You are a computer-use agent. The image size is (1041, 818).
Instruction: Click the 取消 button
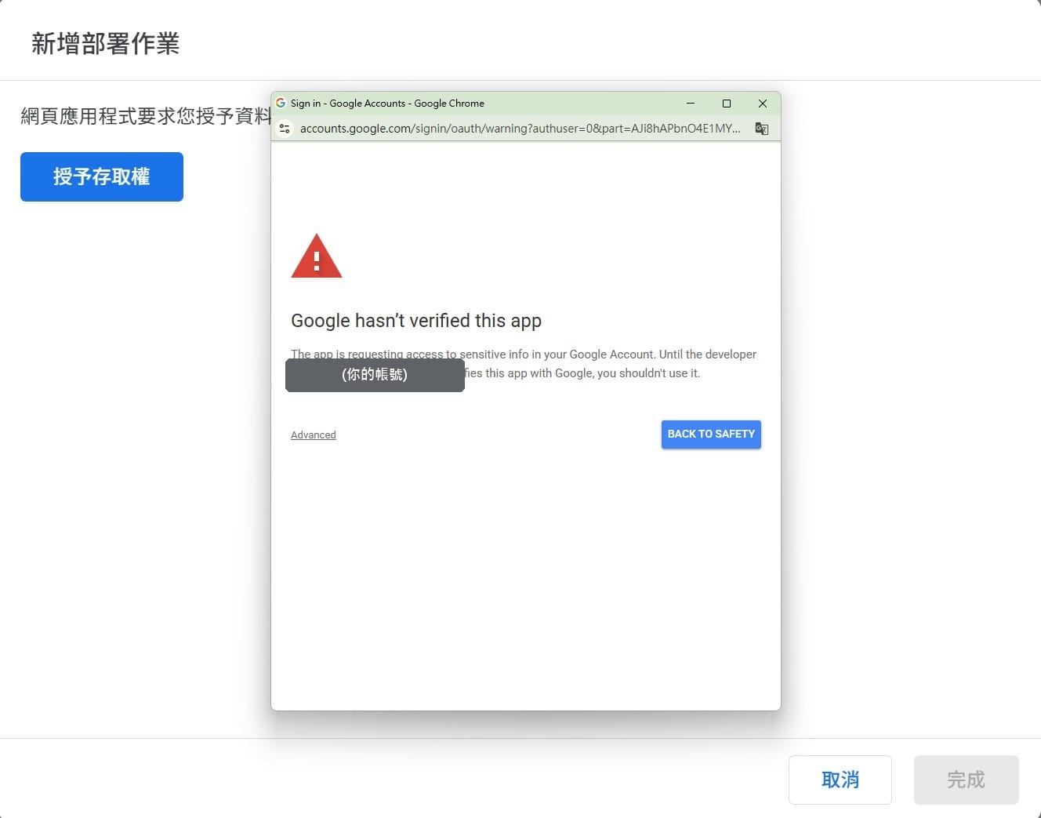[840, 780]
